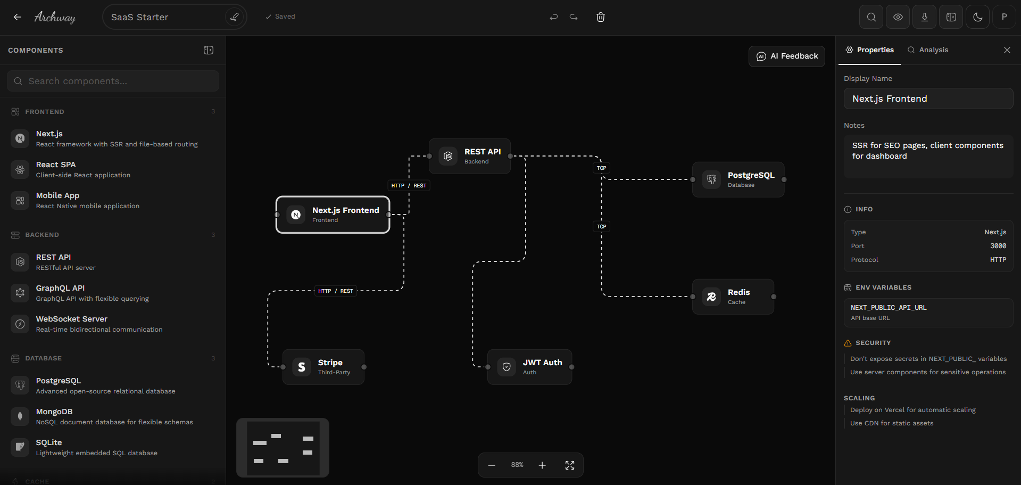Delete using the trash icon
The image size is (1021, 485).
click(600, 17)
